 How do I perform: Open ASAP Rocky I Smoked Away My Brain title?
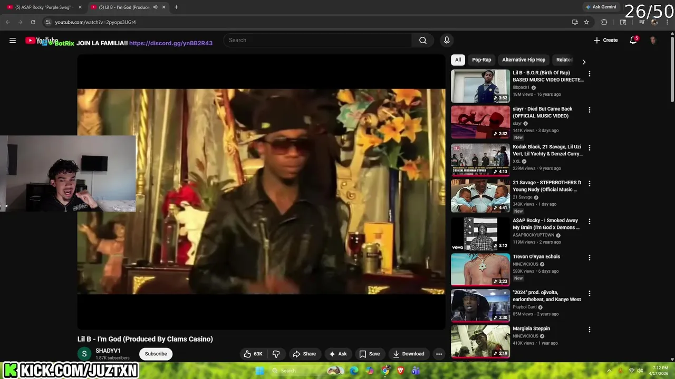coord(546,224)
